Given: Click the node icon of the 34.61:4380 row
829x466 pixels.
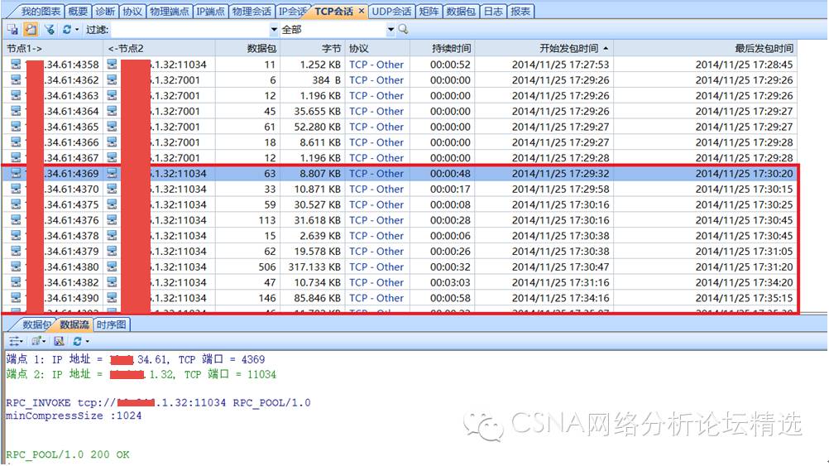Looking at the screenshot, I should 15,267.
